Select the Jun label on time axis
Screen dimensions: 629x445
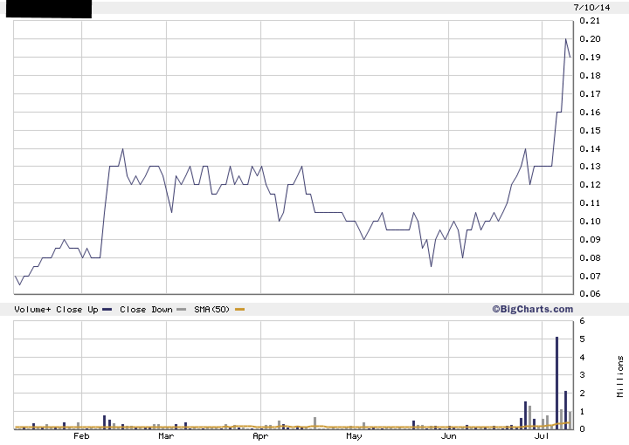(x=447, y=435)
